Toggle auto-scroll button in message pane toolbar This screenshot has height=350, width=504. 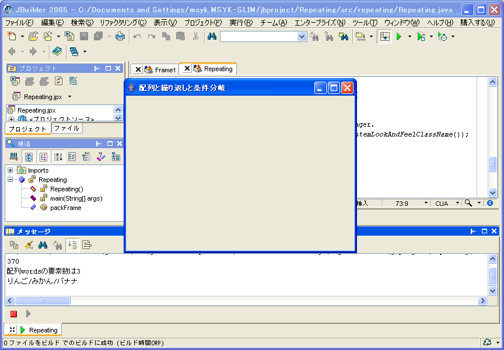pyautogui.click(x=72, y=245)
